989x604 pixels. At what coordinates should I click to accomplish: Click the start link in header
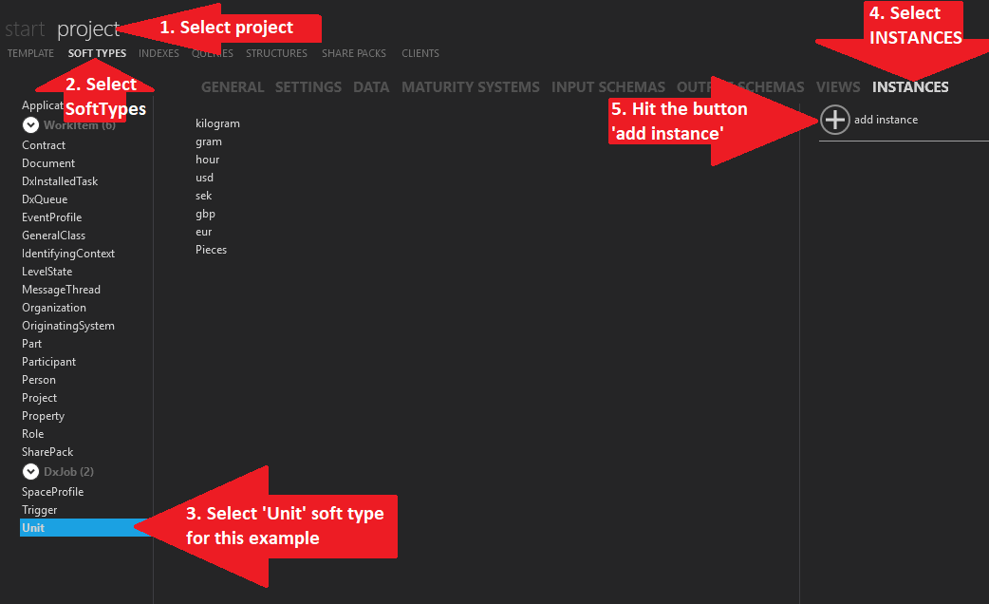pos(25,29)
